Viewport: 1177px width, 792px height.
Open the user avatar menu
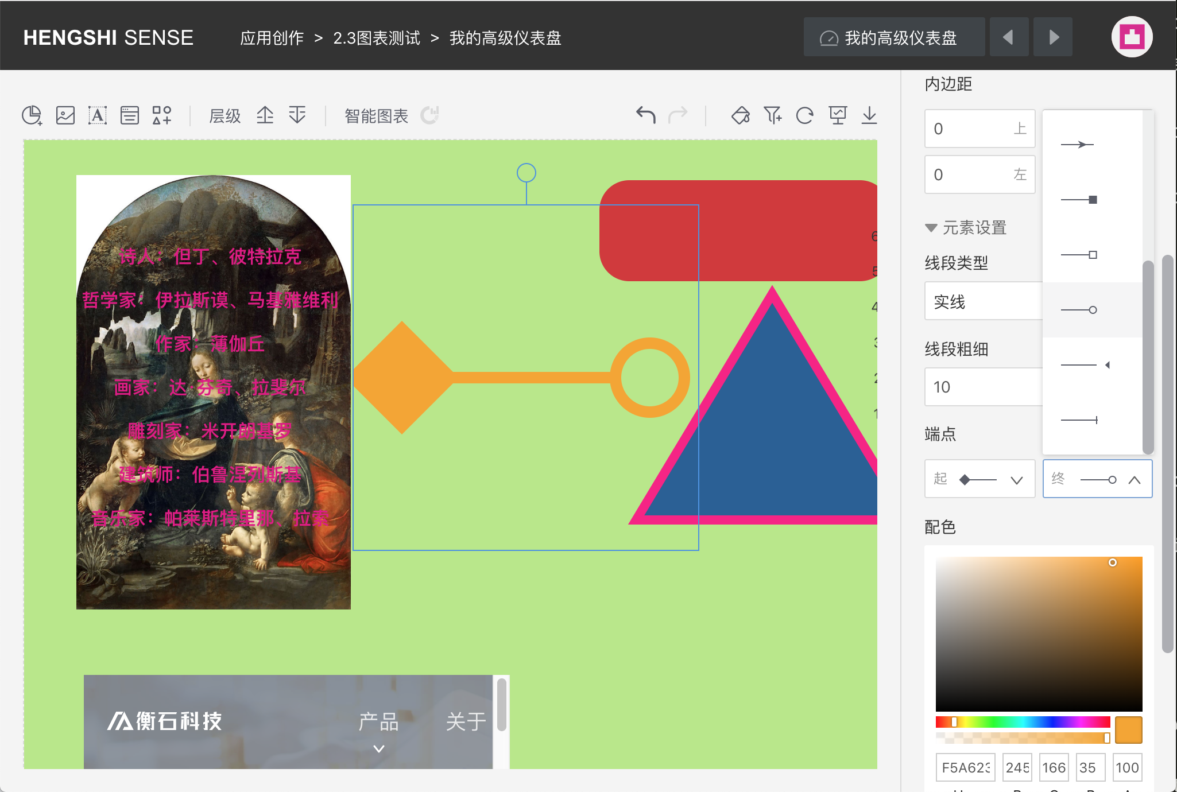coord(1132,37)
